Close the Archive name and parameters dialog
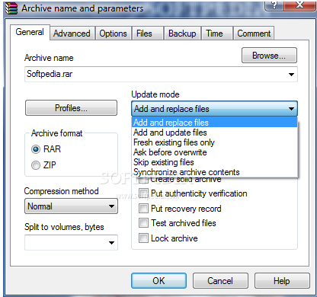317x297 pixels. click(x=299, y=5)
